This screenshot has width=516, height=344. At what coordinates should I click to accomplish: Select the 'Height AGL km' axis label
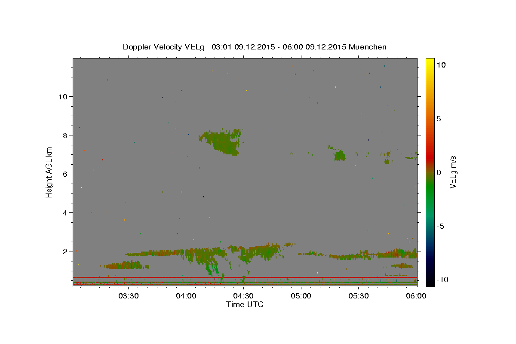tap(49, 172)
